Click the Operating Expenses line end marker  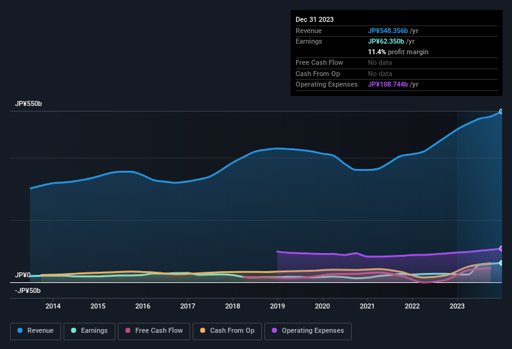click(501, 248)
